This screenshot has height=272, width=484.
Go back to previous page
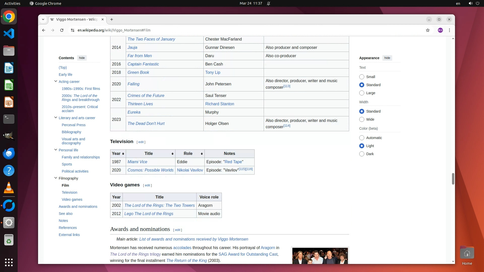44,30
